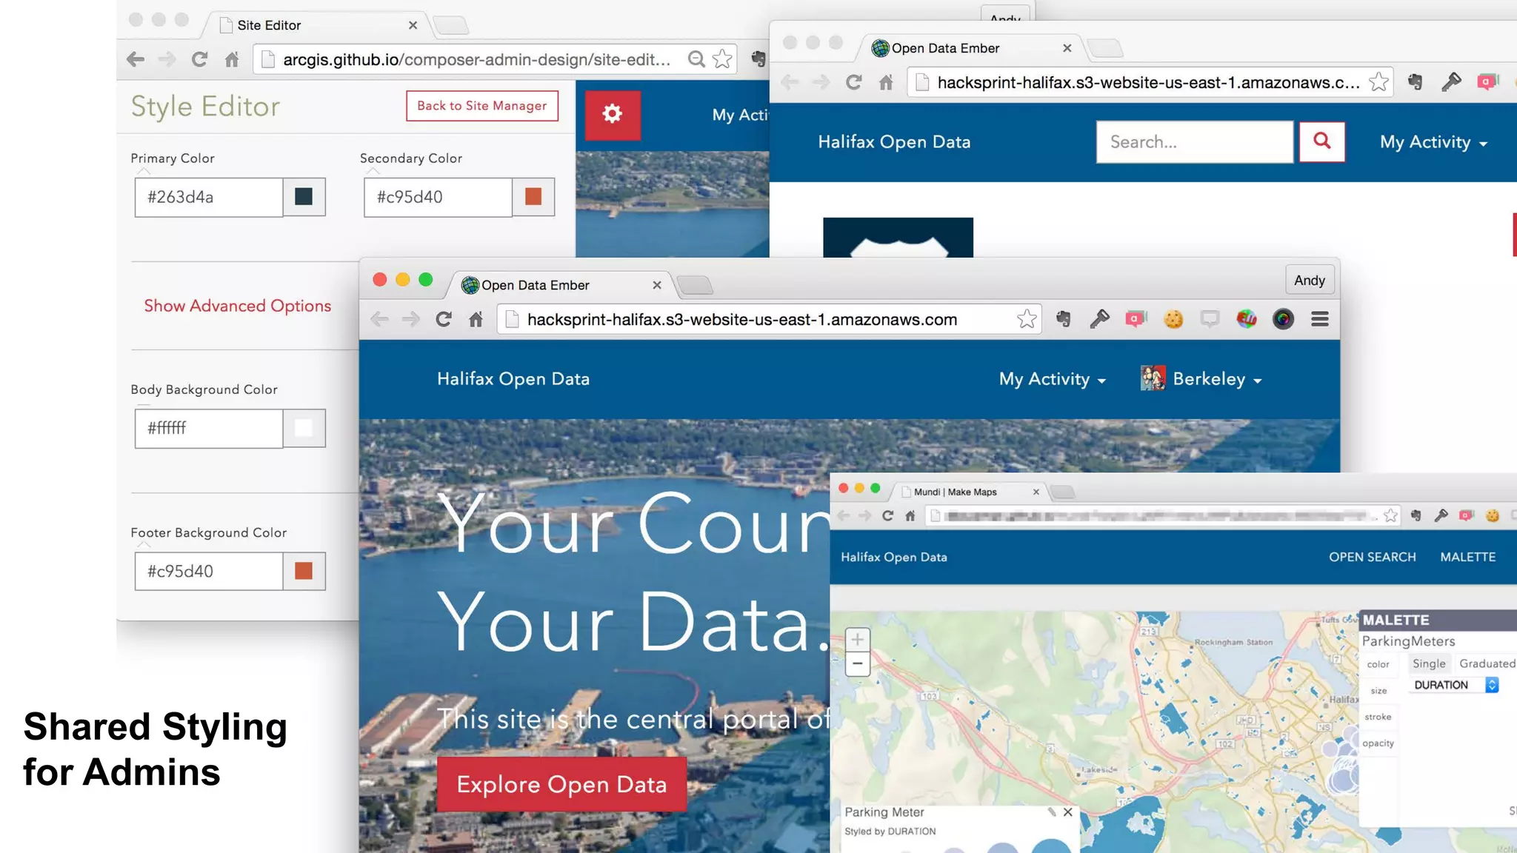The width and height of the screenshot is (1517, 853).
Task: Open the DURATION size dropdown in Malette
Action: [1456, 685]
